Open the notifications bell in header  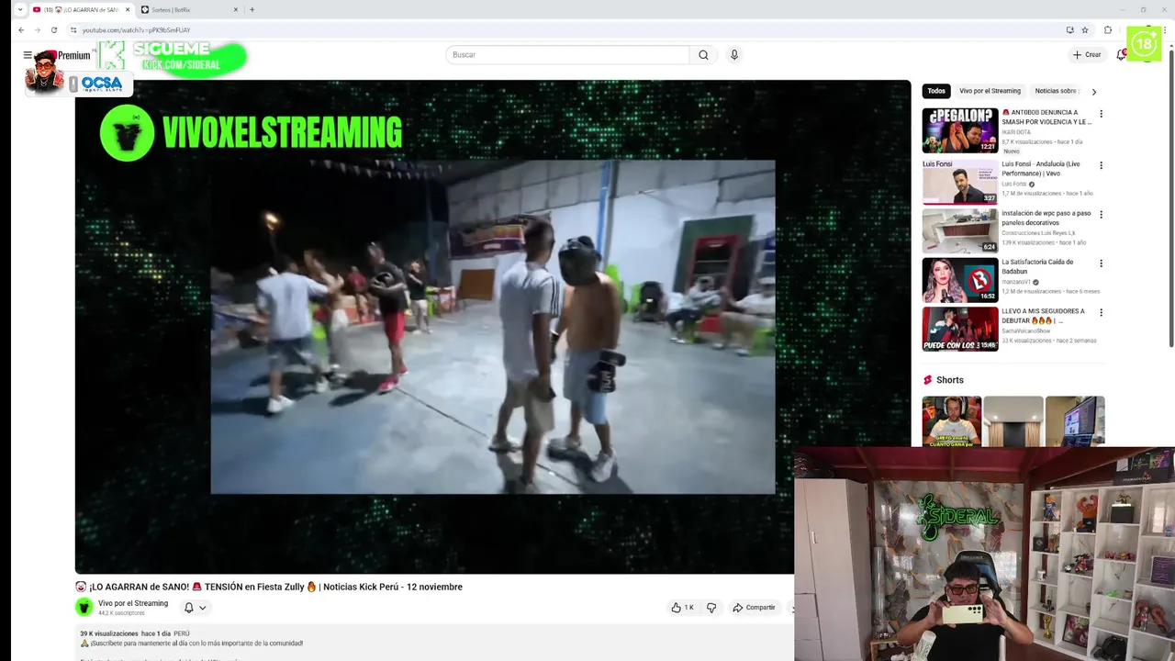coord(1121,55)
